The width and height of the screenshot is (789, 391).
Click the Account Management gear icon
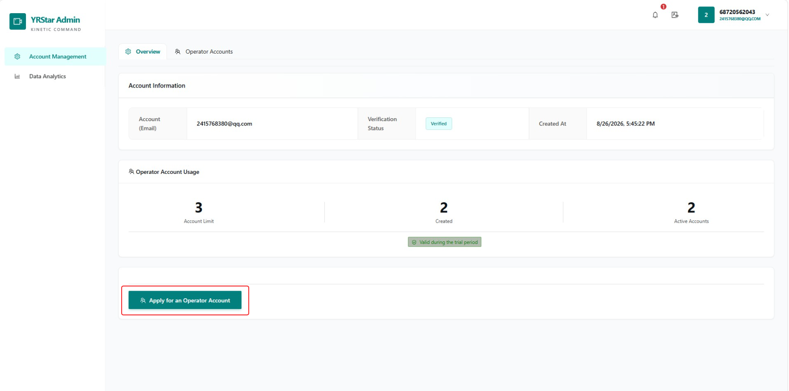coord(17,57)
